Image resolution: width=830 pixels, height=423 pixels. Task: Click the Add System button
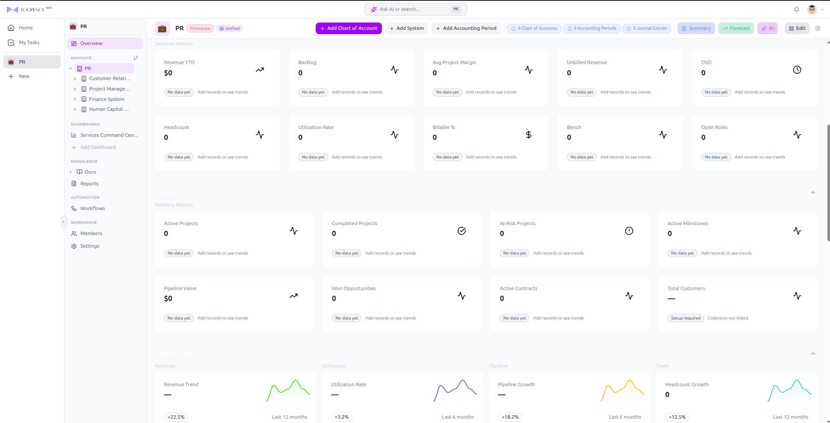coord(406,28)
